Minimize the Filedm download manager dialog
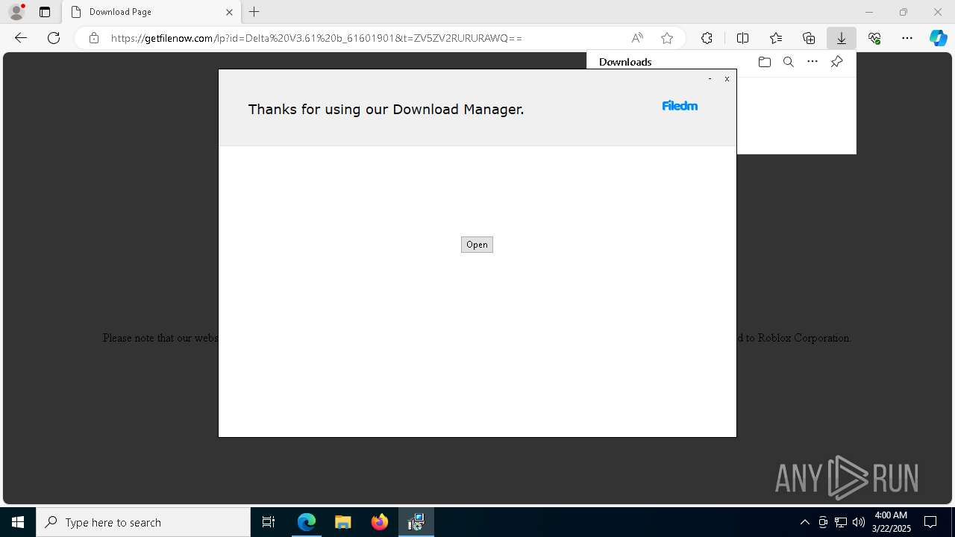 coord(710,79)
